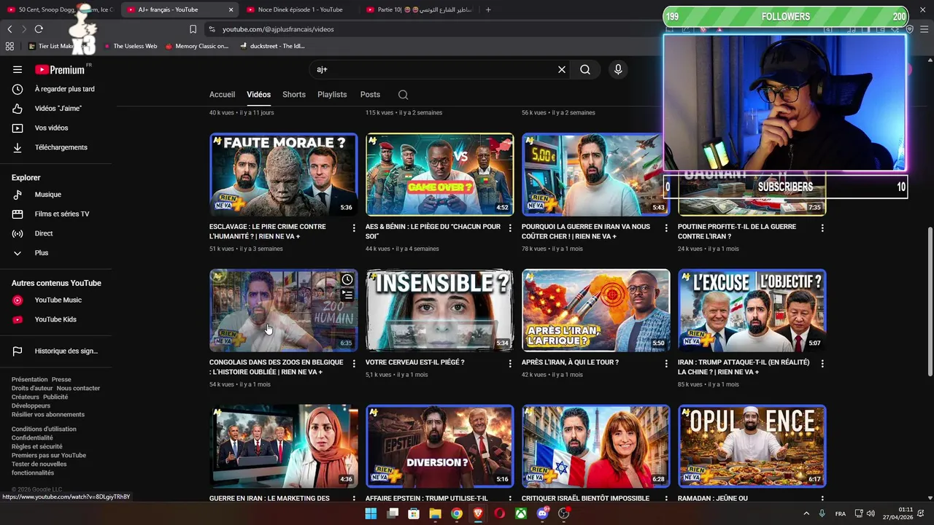Show hidden system tray icons chevron
The width and height of the screenshot is (934, 525).
806,513
